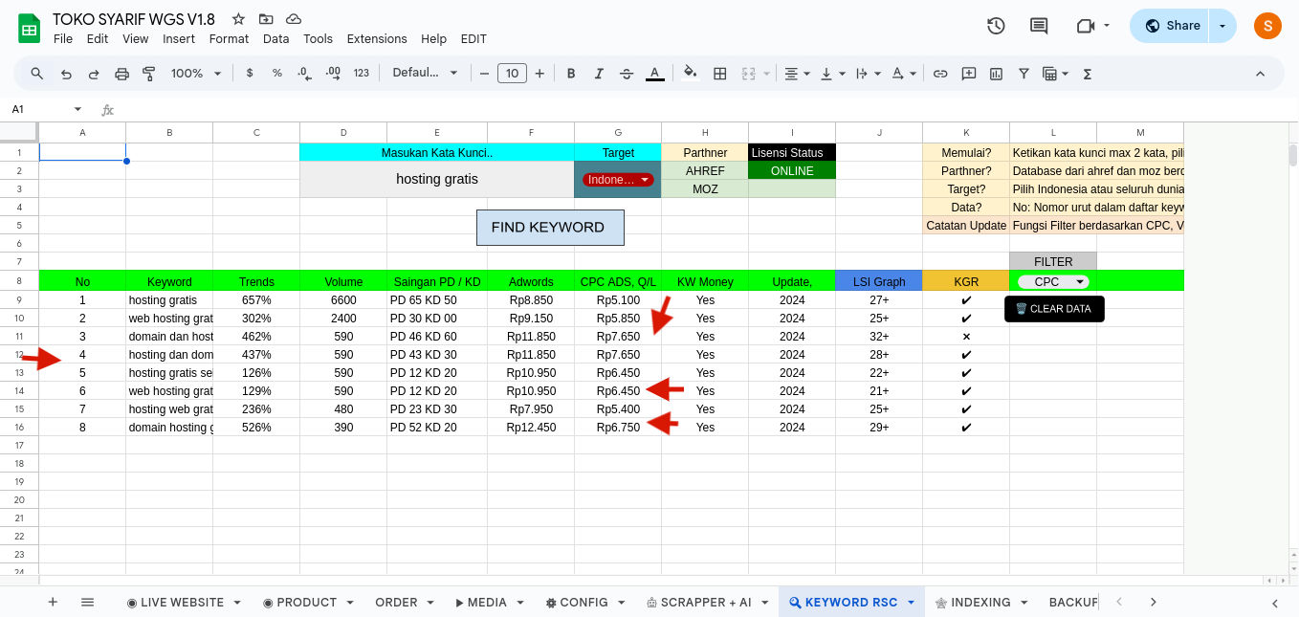The height and width of the screenshot is (617, 1299).
Task: Undo the last action
Action: pos(66,73)
